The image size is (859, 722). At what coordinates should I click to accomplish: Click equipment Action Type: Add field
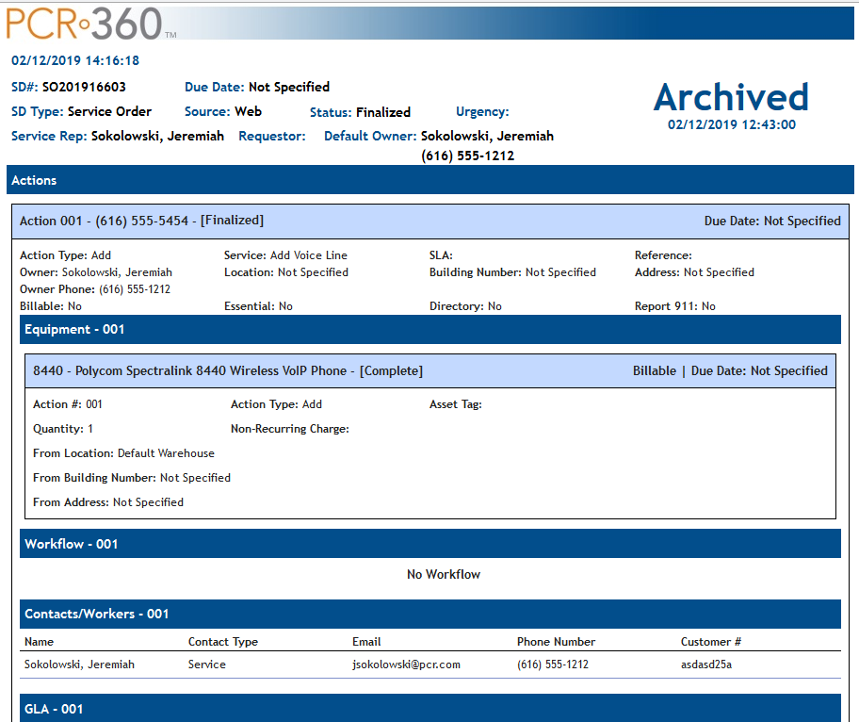coord(276,404)
